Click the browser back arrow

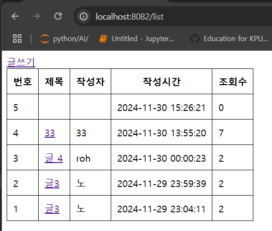15,16
